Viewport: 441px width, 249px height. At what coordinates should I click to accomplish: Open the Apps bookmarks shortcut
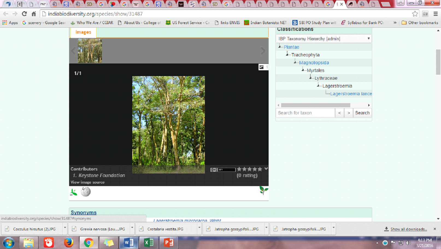10,23
